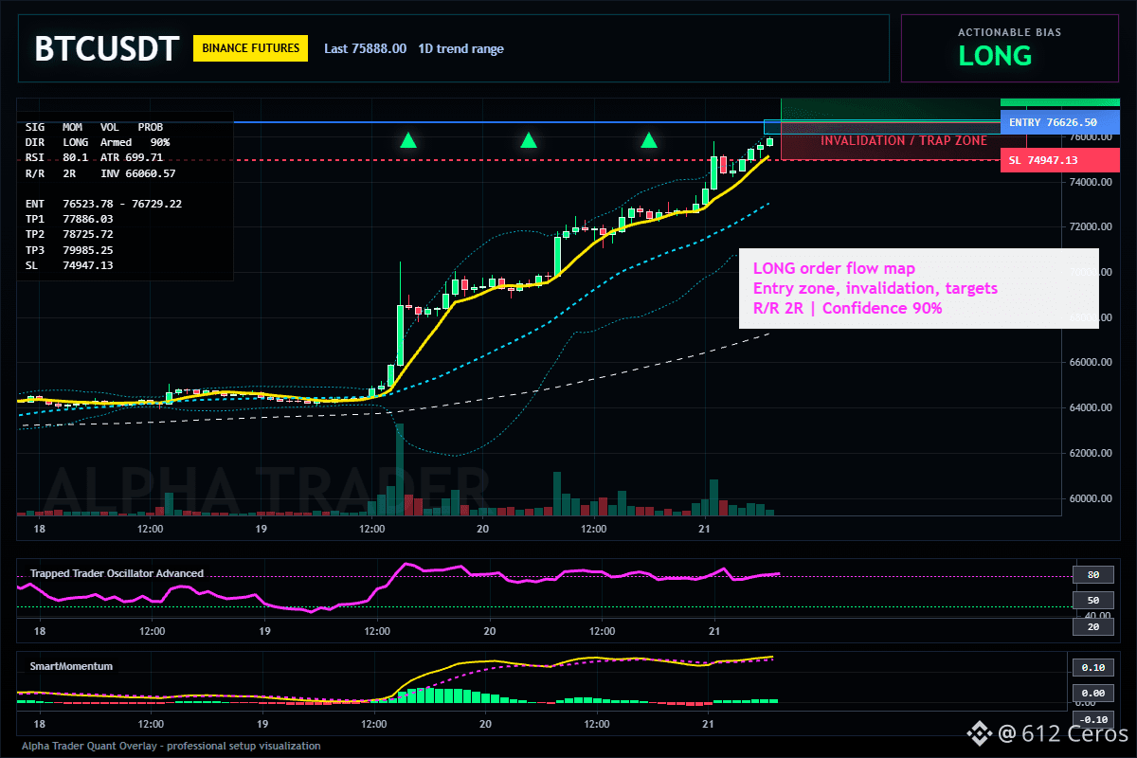The height and width of the screenshot is (758, 1137).
Task: Click the SL row in the stats panel
Action: (x=69, y=265)
